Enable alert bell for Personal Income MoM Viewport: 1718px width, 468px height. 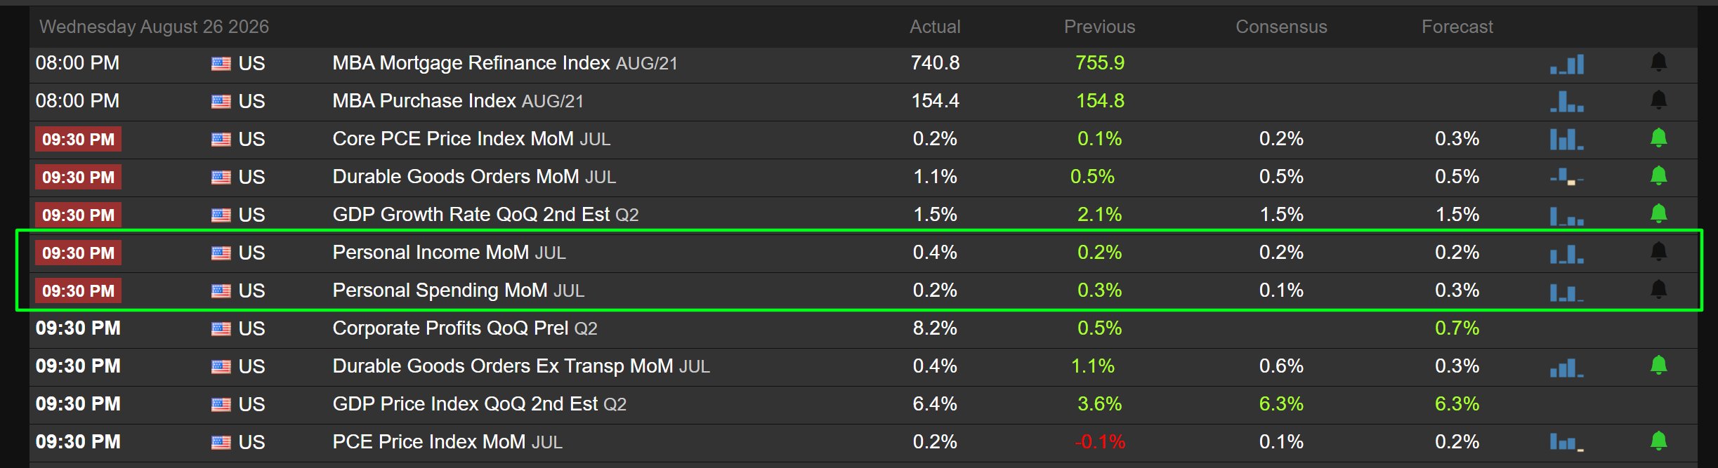1658,252
